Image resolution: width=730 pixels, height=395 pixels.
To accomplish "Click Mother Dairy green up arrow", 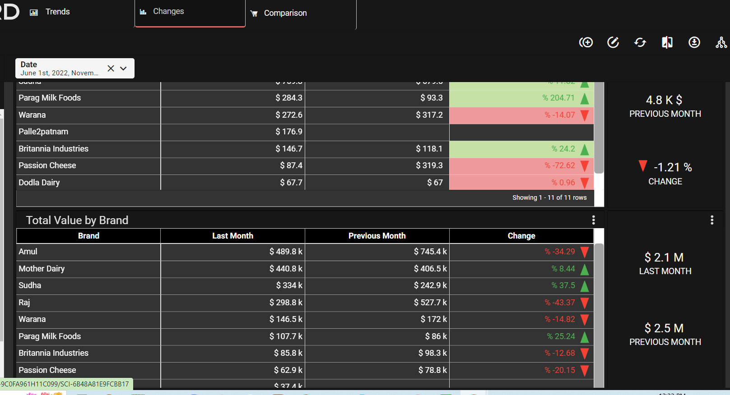I will [x=585, y=269].
